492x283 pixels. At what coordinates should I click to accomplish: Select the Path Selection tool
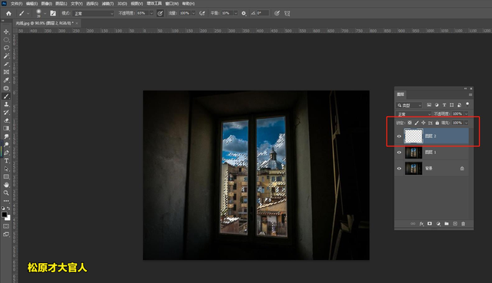point(6,169)
